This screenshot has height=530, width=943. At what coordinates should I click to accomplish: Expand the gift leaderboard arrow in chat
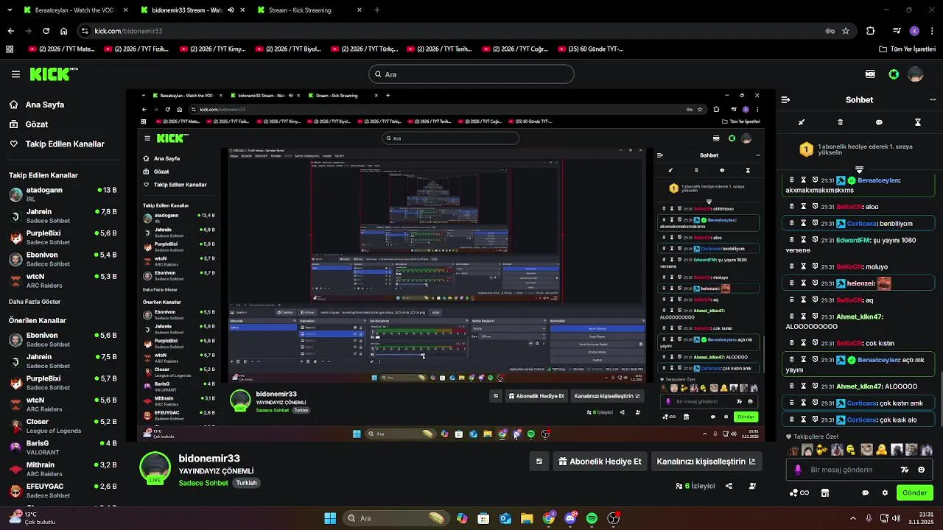[x=859, y=170]
